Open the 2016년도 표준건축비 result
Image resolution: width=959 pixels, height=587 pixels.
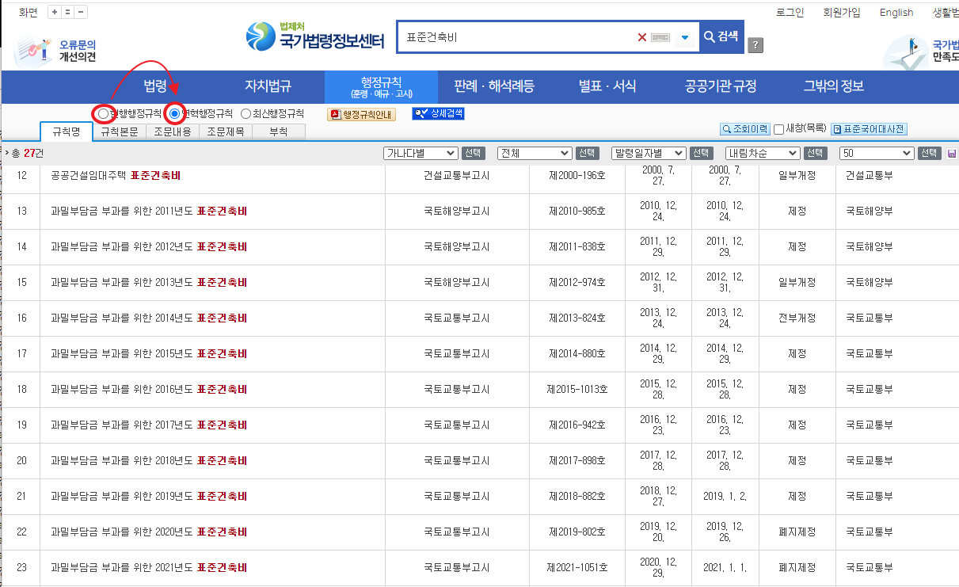click(x=149, y=389)
